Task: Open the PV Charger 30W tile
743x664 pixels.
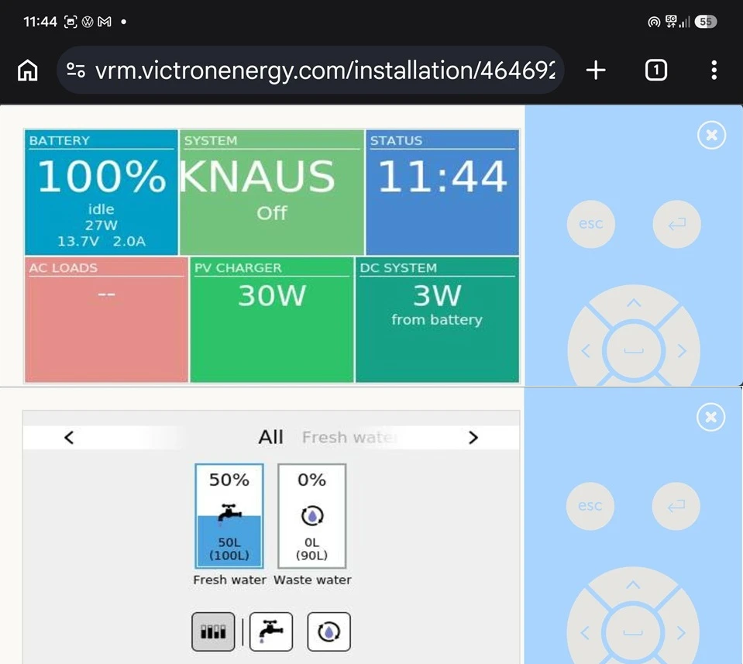Action: click(x=271, y=319)
